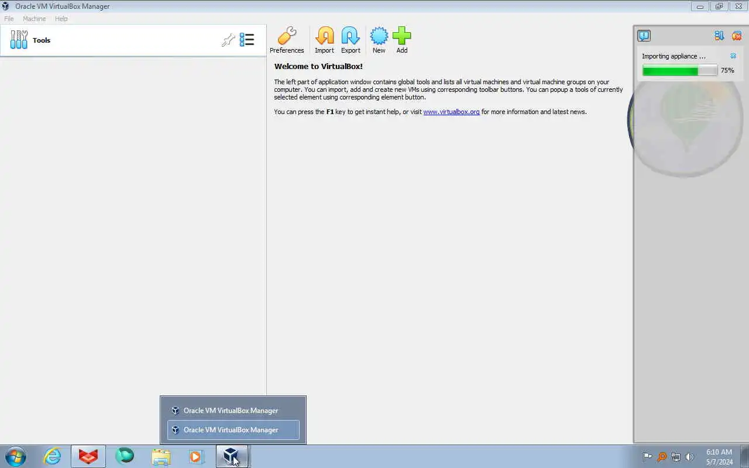The width and height of the screenshot is (749, 468).
Task: Click the 75% progress label
Action: pos(727,70)
